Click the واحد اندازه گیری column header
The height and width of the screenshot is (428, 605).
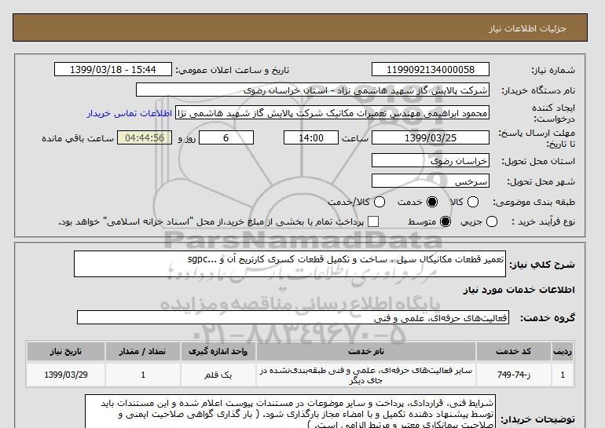[218, 351]
